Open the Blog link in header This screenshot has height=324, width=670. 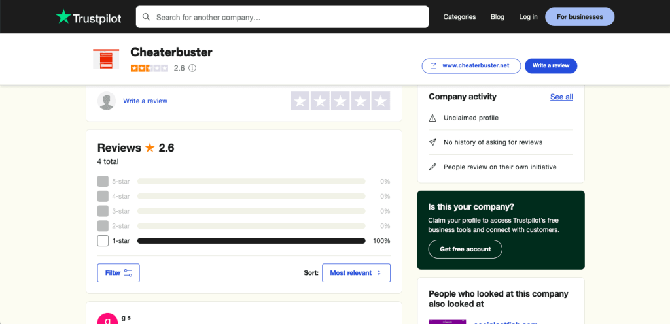click(x=497, y=17)
